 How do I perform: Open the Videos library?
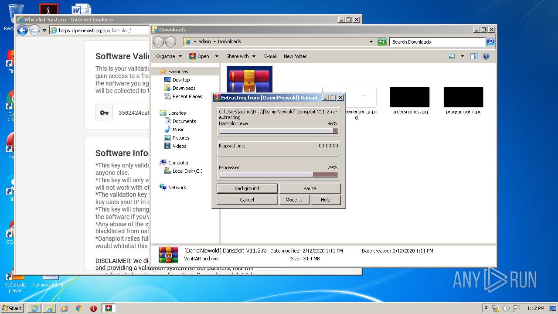click(x=179, y=146)
